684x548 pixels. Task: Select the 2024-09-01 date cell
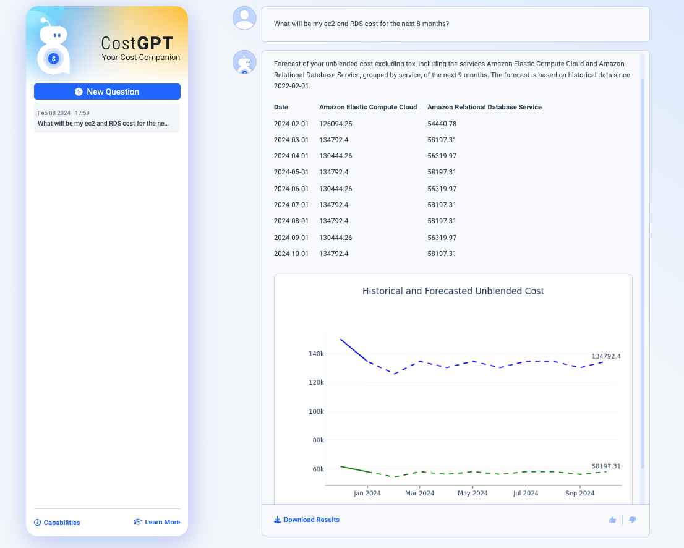pos(291,238)
